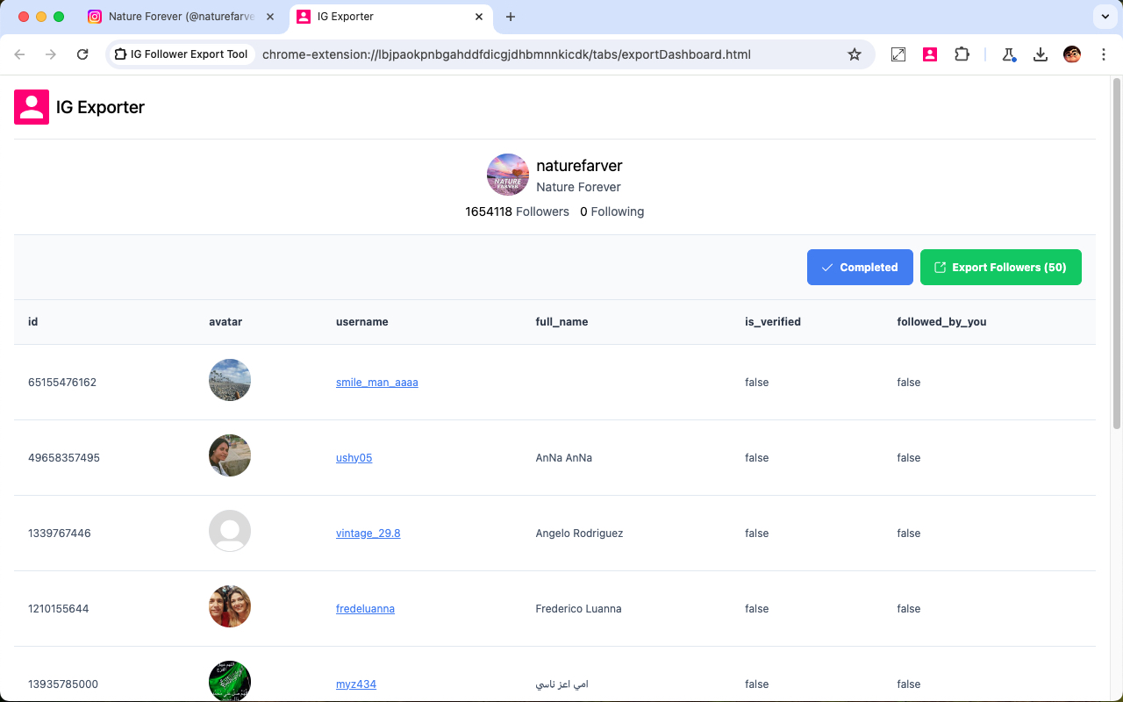Open vintage_29.8 profile link
The width and height of the screenshot is (1123, 702).
point(368,534)
